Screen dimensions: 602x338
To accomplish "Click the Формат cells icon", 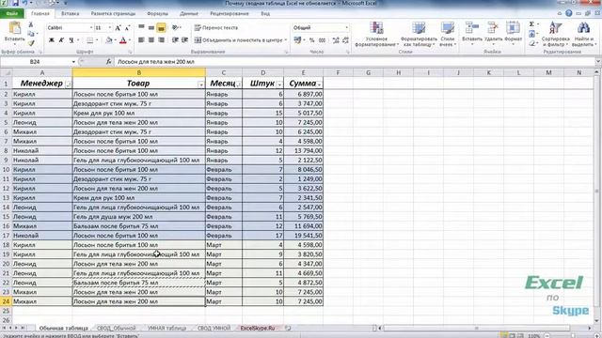I will [x=513, y=27].
